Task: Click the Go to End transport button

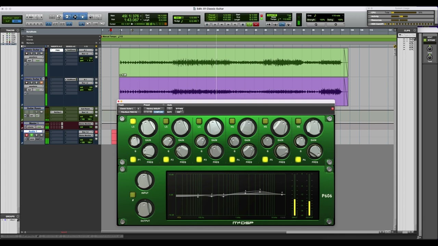Action: tap(235, 24)
